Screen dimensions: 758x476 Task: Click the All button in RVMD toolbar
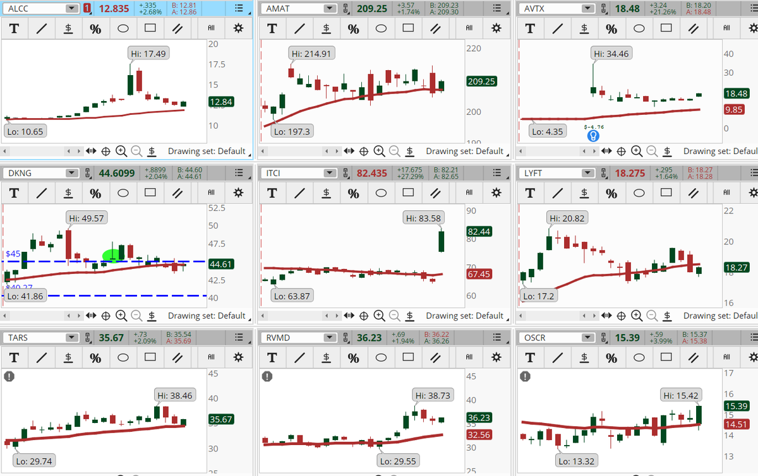[469, 357]
